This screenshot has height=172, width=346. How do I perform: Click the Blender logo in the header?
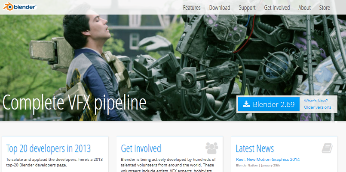(x=19, y=7)
